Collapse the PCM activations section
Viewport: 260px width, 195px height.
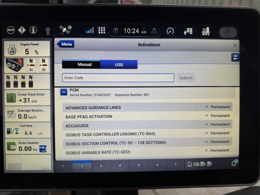[x=64, y=92]
